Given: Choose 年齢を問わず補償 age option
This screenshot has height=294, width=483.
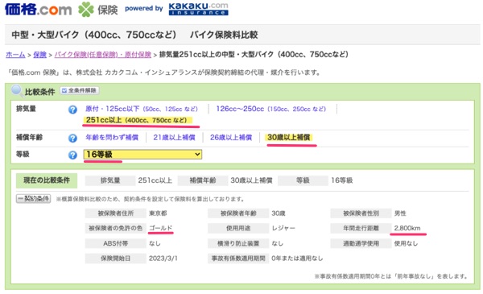Looking at the screenshot, I should click(x=112, y=138).
